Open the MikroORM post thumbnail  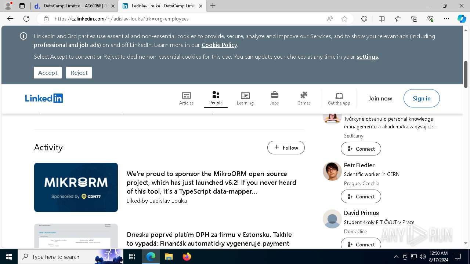click(76, 187)
